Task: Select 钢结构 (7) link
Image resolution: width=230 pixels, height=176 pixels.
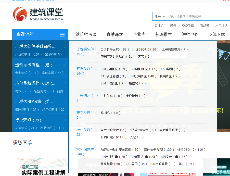Action: (137, 83)
